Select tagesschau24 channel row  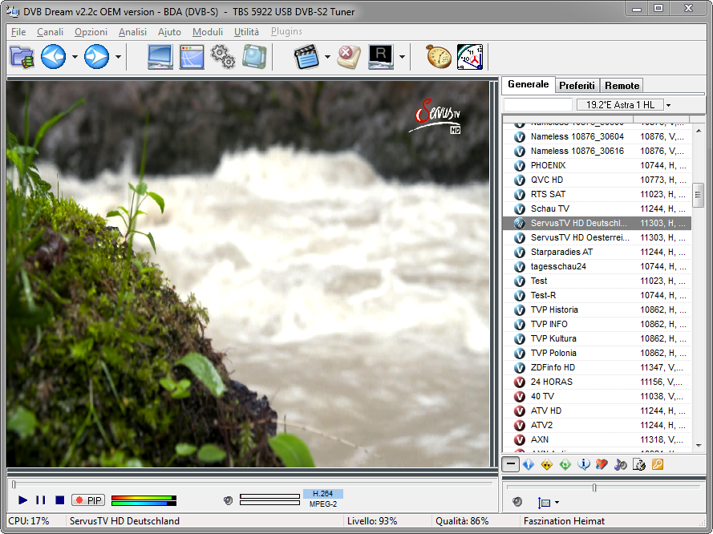(x=597, y=266)
